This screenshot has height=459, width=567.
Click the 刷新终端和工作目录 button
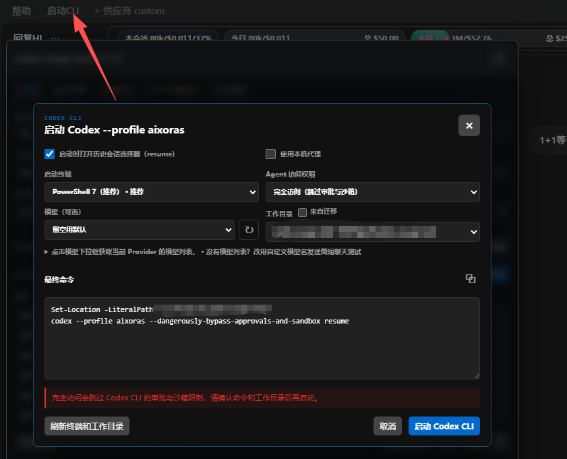(87, 426)
